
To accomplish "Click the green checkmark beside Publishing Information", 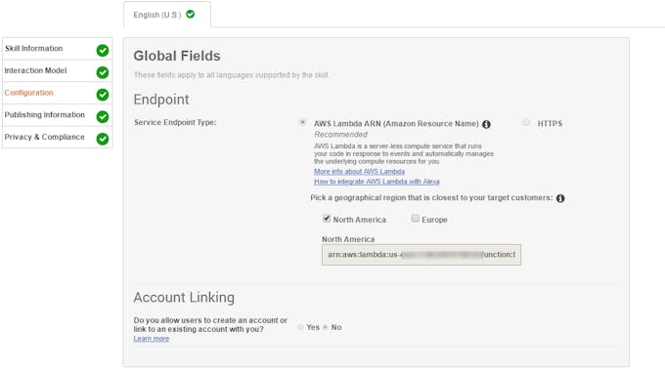I will coord(103,116).
